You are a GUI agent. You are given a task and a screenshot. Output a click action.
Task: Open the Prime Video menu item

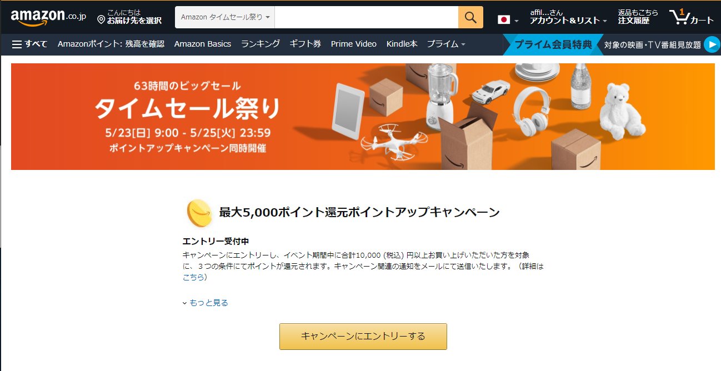[353, 44]
